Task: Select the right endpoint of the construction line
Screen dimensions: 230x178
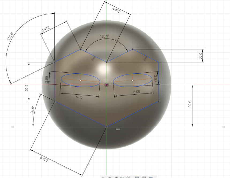Action: click(x=224, y=127)
